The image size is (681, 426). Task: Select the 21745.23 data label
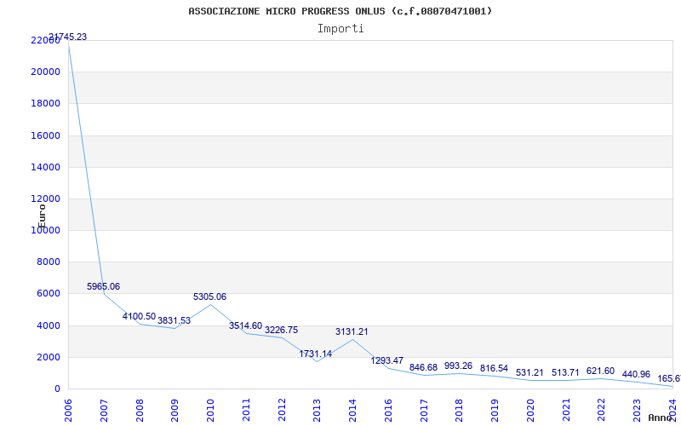[67, 37]
